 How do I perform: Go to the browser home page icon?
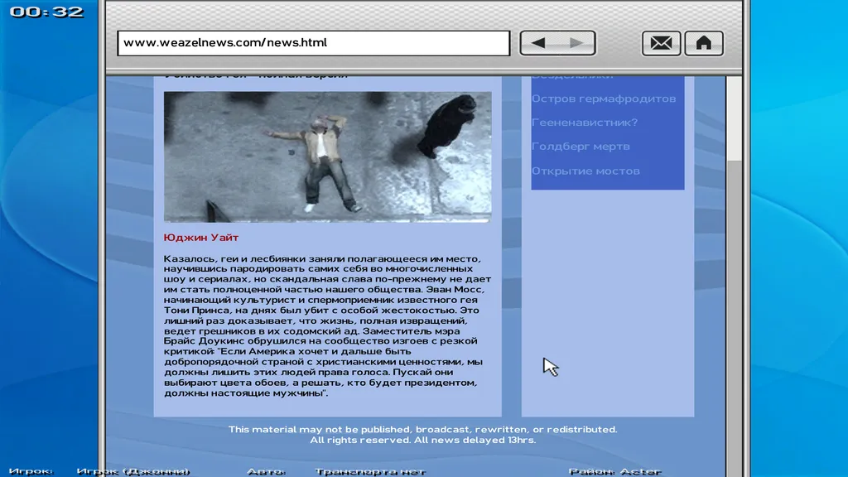[704, 43]
